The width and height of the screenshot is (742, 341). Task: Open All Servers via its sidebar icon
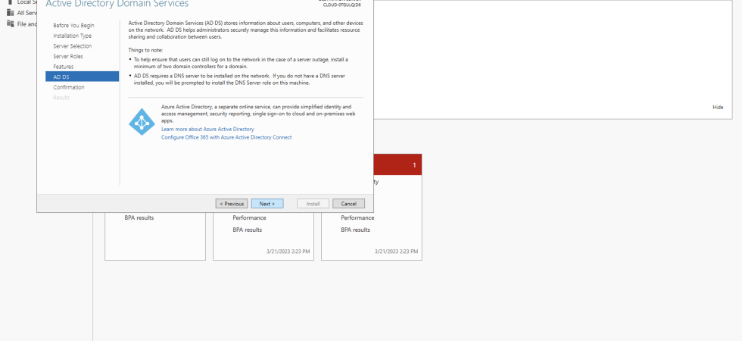(x=11, y=13)
